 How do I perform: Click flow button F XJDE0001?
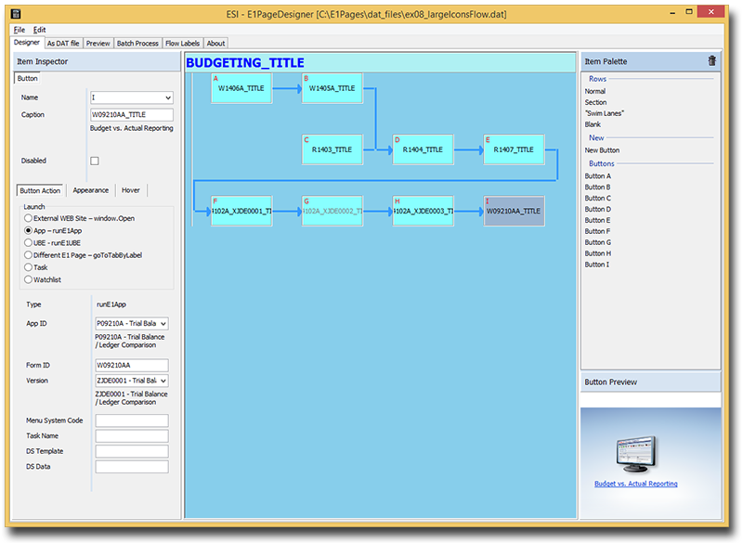coord(241,211)
